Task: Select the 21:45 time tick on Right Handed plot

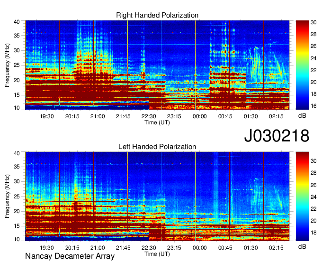Action: pos(123,116)
